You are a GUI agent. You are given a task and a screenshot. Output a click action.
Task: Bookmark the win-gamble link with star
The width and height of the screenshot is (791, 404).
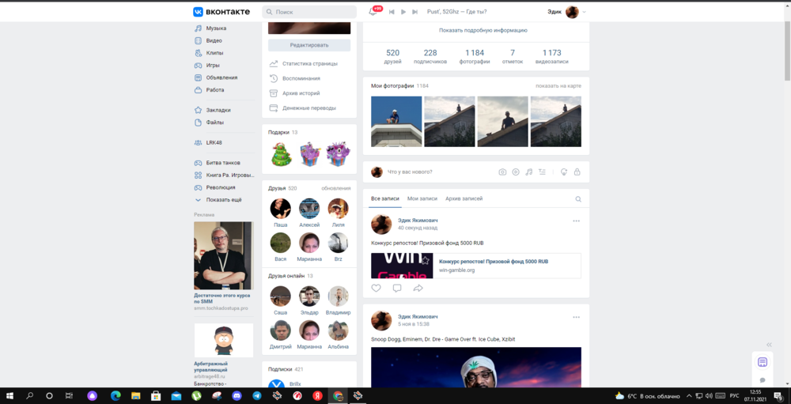click(x=426, y=260)
